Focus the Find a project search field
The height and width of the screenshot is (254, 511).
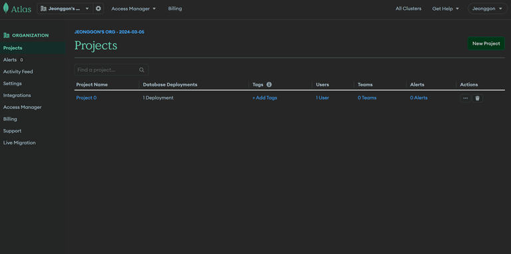point(112,70)
